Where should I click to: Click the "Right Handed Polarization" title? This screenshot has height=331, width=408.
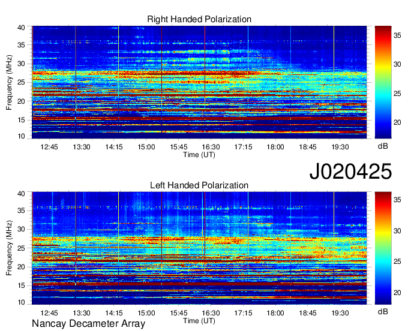tap(199, 19)
